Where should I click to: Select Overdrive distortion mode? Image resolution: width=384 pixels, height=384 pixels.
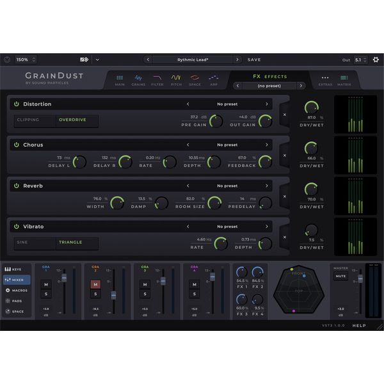77,121
